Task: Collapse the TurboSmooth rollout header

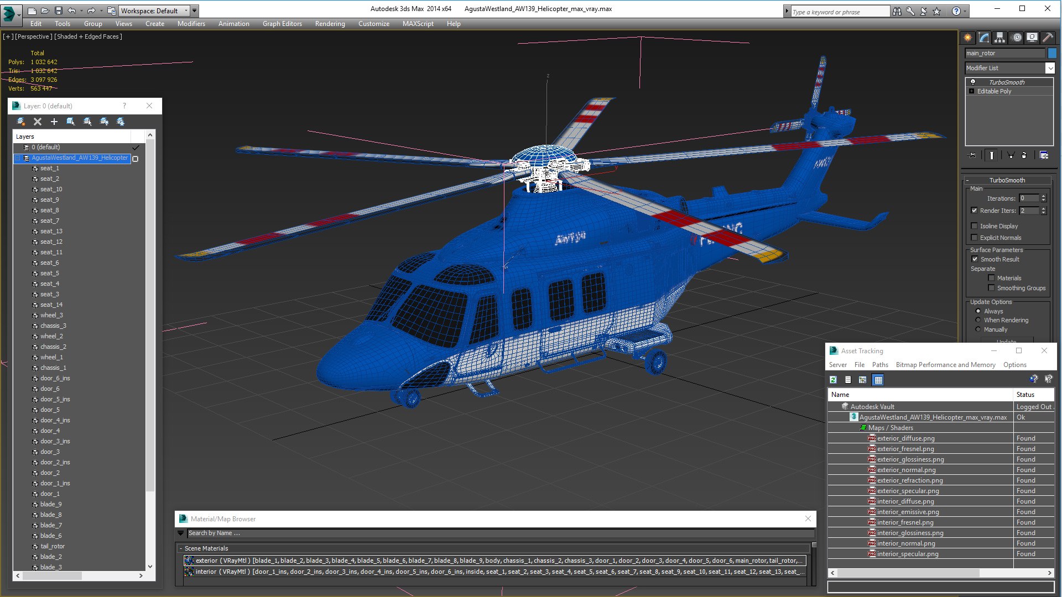Action: 1007,180
